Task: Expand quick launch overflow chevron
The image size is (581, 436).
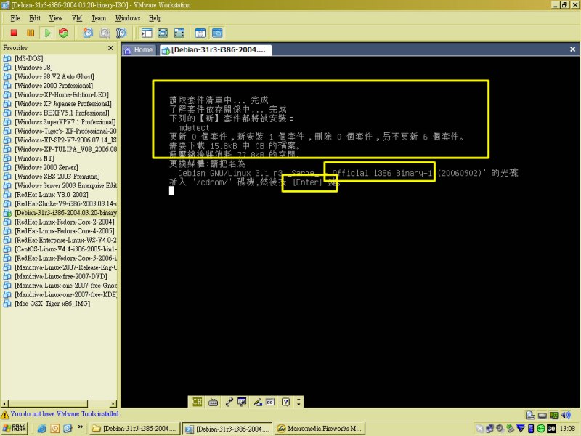Action: 80,427
